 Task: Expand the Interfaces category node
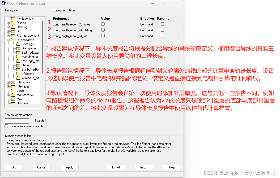pos(8,87)
